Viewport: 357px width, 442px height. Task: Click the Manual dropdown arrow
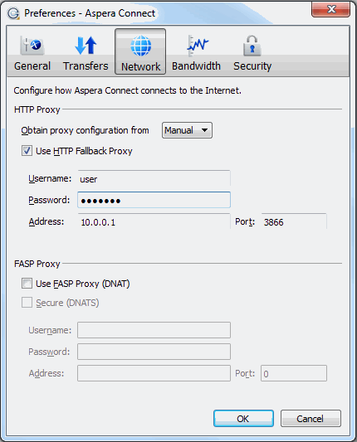204,130
